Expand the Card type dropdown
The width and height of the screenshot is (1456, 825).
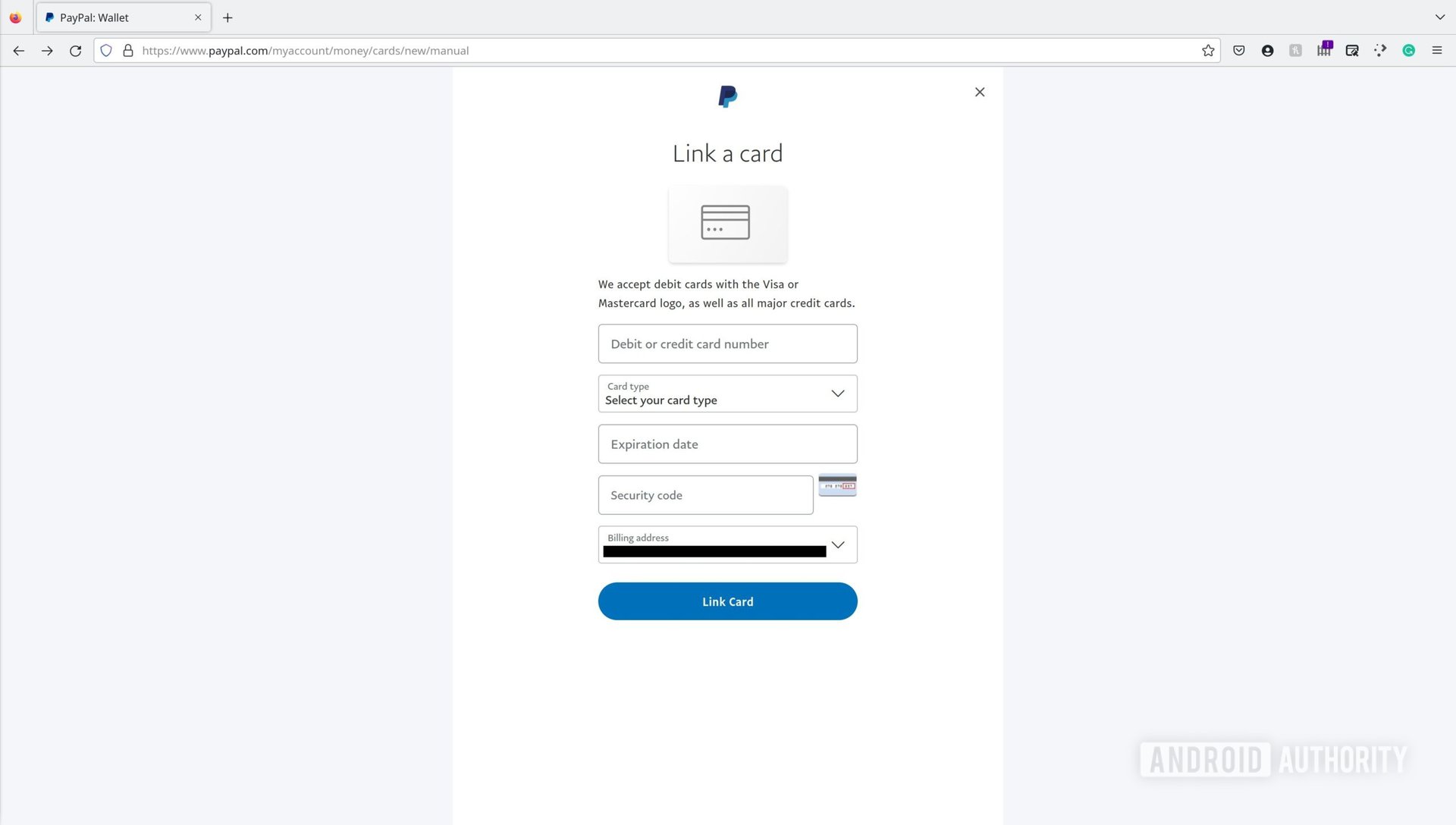838,393
